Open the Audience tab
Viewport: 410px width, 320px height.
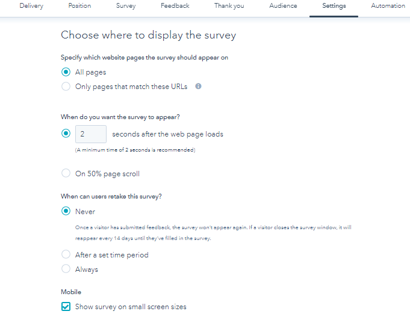point(283,6)
